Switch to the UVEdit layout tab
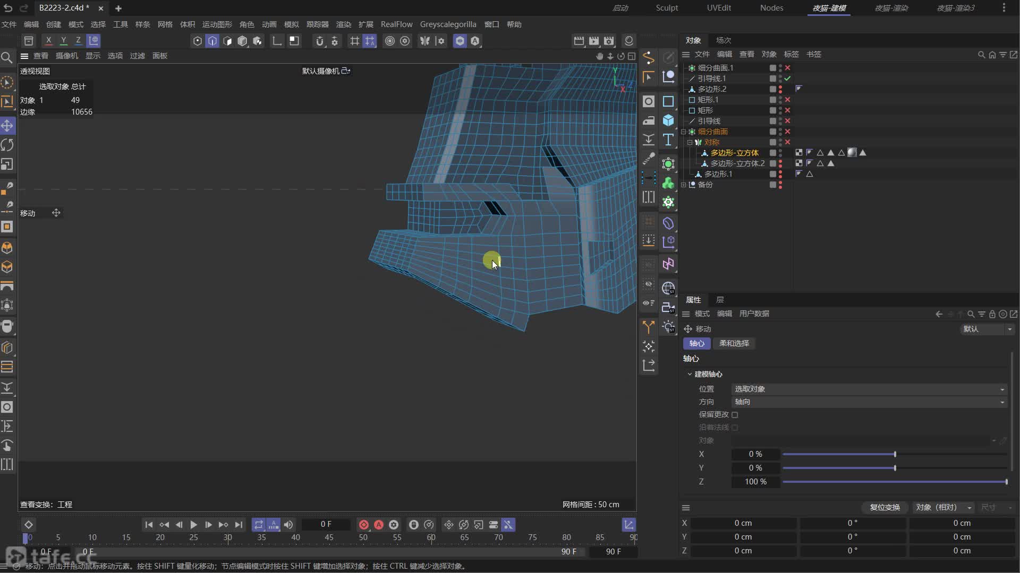This screenshot has height=573, width=1020. [718, 8]
